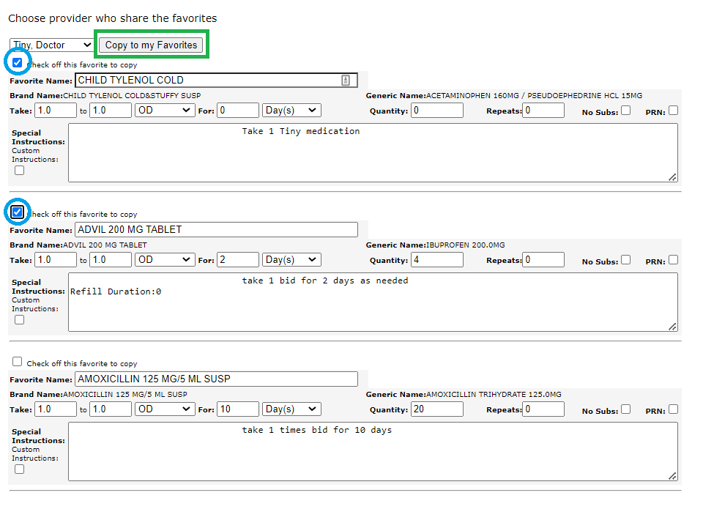Click the Take 'to' field for Advil
This screenshot has height=509, width=703.
tap(111, 260)
